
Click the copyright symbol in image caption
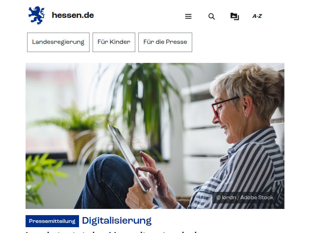(218, 198)
